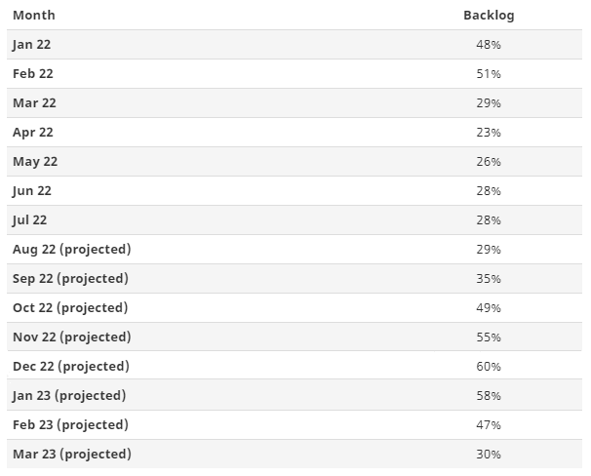Select the Feb 22 row label
Image resolution: width=591 pixels, height=476 pixels.
pos(33,74)
